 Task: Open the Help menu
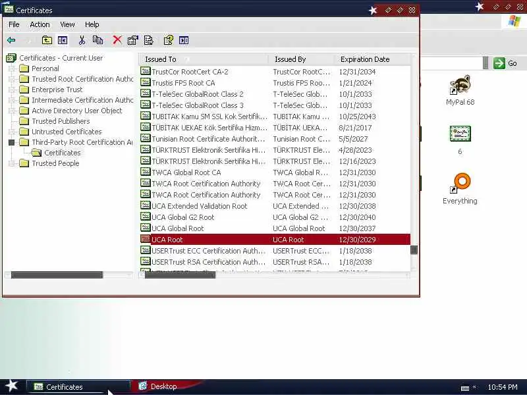click(92, 24)
